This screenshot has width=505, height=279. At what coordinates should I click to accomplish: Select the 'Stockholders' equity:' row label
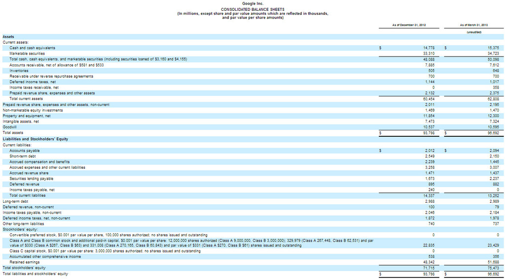20,229
